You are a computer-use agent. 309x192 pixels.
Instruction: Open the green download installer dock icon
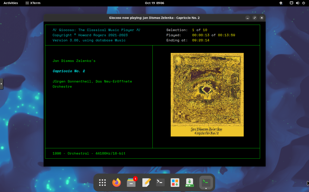pos(190,183)
